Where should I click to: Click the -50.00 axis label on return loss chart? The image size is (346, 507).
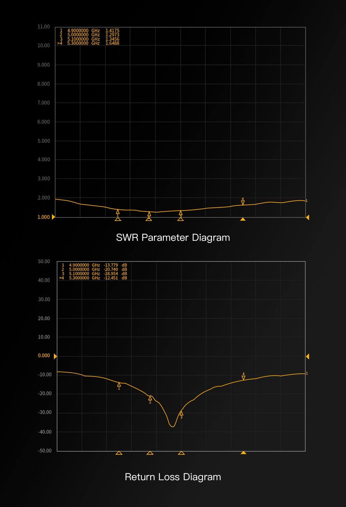point(45,451)
